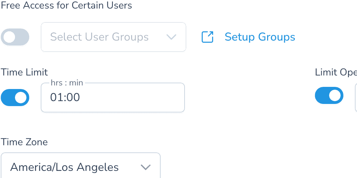Click the Limit Ope… label at right edge
Image resolution: width=357 pixels, height=178 pixels.
pyautogui.click(x=336, y=72)
